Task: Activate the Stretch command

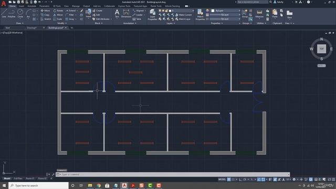Action: (x=46, y=19)
